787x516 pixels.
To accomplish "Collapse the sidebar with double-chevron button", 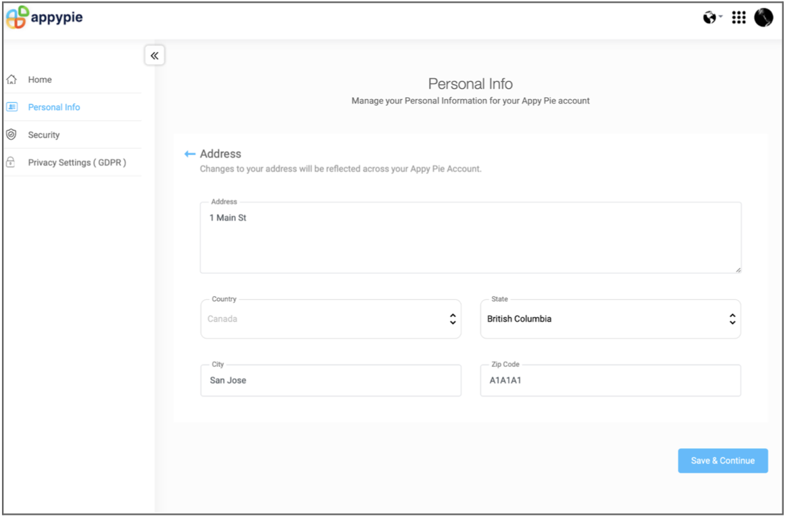I will pos(154,56).
